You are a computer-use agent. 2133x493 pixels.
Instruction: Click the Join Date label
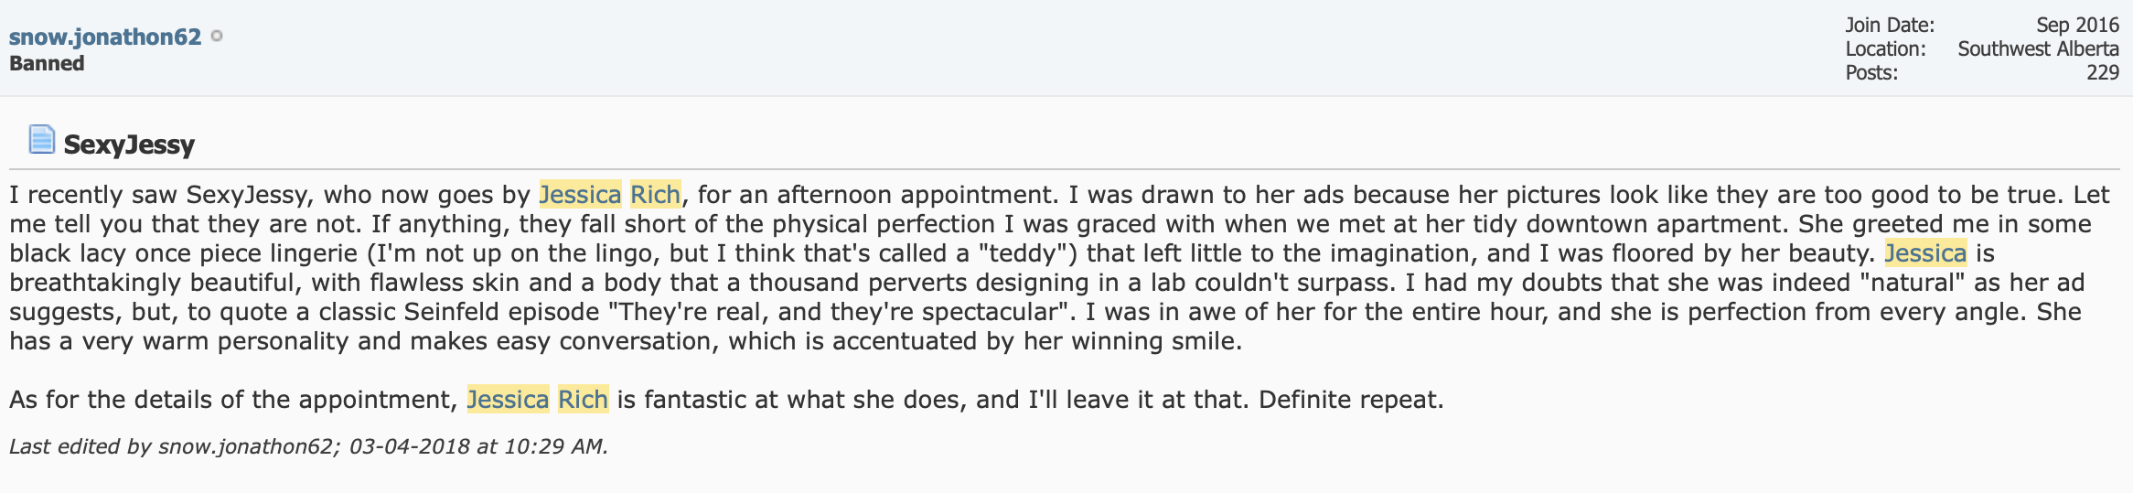click(1890, 25)
